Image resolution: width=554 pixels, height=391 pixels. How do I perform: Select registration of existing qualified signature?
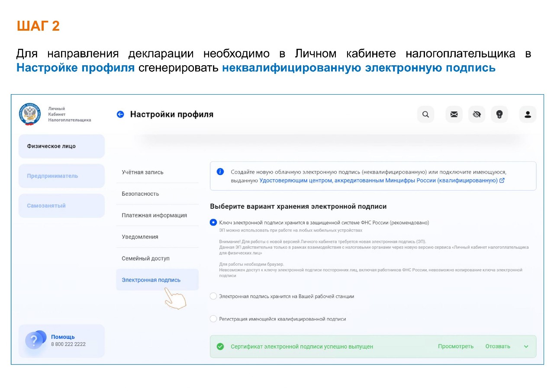click(x=213, y=319)
